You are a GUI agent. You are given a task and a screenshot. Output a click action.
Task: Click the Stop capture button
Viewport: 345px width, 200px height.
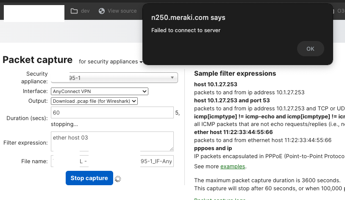coord(89,178)
